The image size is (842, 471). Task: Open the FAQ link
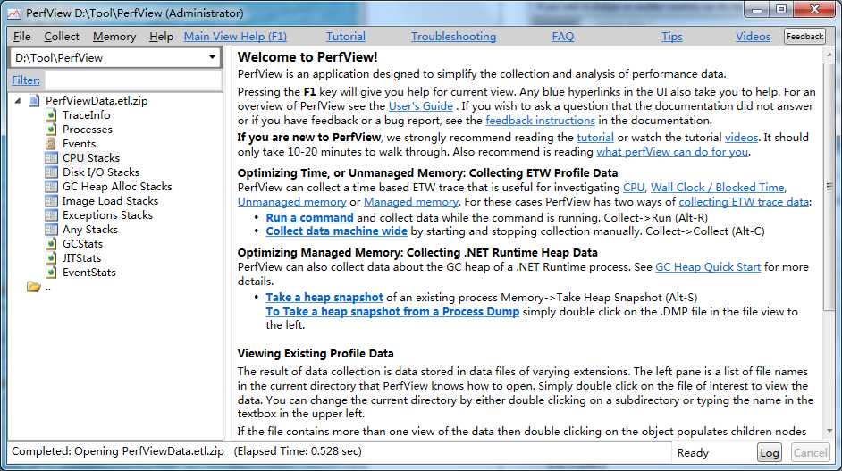(x=563, y=36)
